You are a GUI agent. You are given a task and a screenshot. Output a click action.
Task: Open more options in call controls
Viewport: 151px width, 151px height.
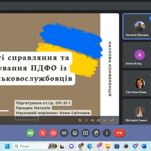click(107, 133)
